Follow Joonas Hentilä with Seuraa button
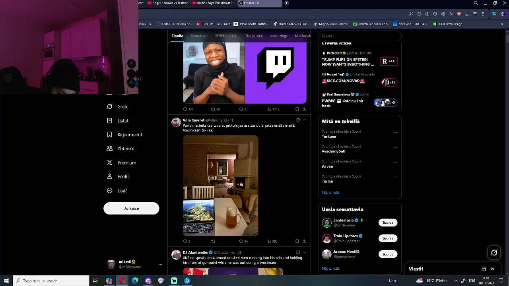509x286 pixels. (x=388, y=254)
